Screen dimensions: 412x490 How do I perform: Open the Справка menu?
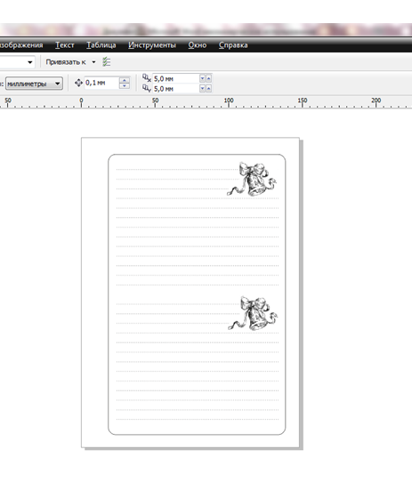tap(233, 45)
